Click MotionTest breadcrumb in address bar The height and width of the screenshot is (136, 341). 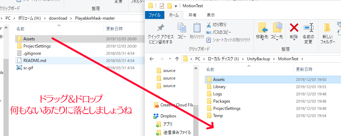pos(288,59)
